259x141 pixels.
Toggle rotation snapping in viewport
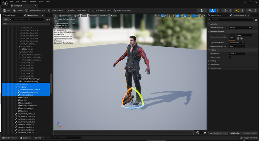185,16
